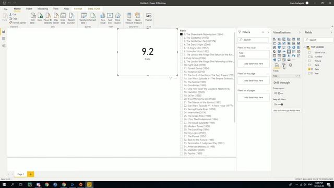Select the Funnel visualization icon
The image size is (334, 188).
click(279, 48)
